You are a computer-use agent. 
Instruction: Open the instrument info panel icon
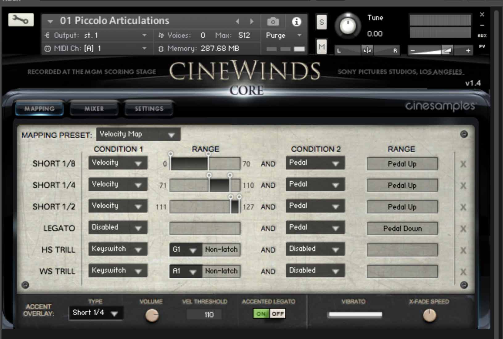pos(296,21)
